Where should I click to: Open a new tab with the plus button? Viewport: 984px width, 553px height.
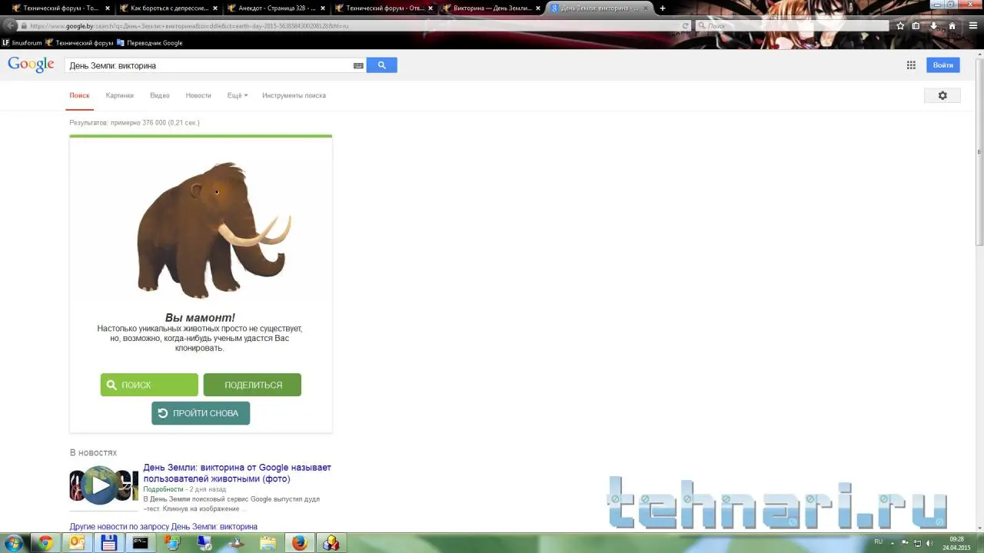663,8
